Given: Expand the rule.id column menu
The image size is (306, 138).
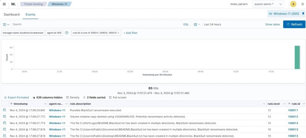Looking at the screenshot, I should [304, 104].
